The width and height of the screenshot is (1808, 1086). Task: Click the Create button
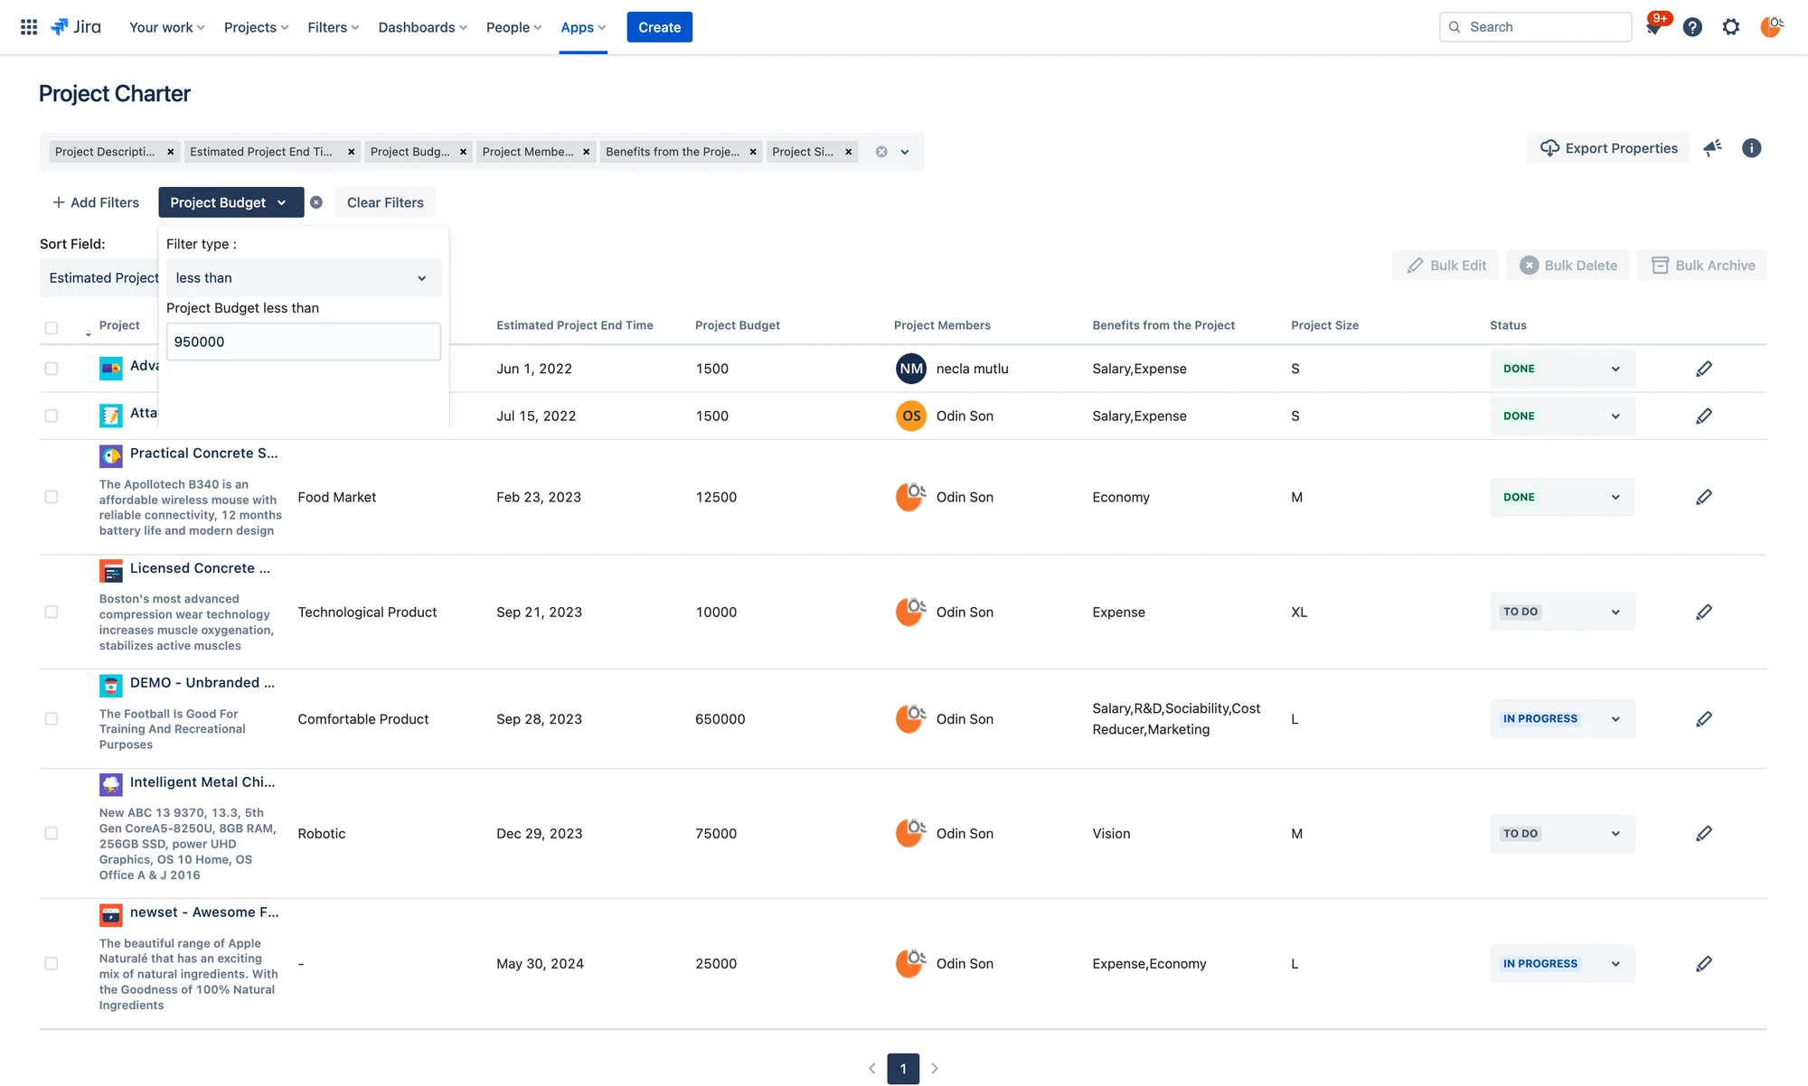point(659,27)
